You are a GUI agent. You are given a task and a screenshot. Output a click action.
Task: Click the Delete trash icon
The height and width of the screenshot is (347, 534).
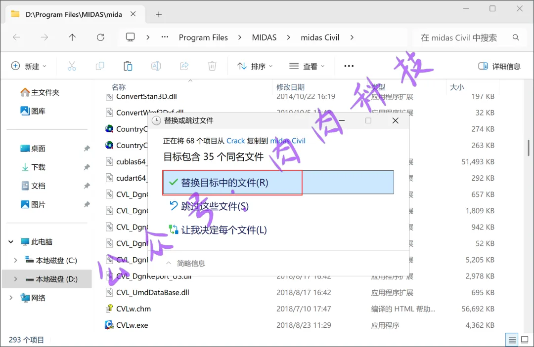(x=212, y=66)
